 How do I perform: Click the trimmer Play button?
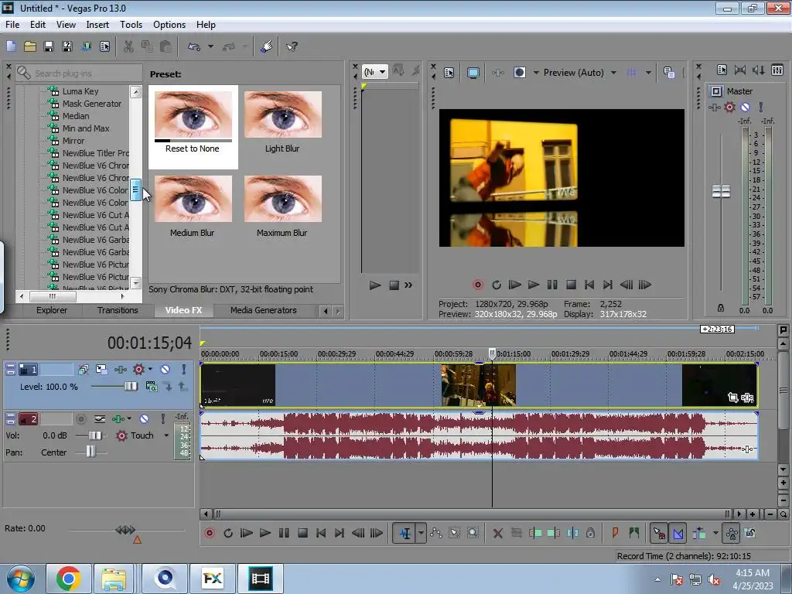(375, 285)
